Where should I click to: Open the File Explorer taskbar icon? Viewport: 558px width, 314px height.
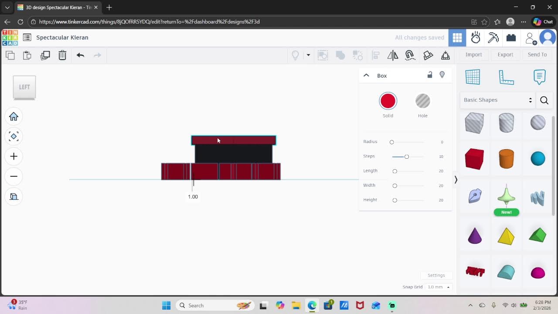(296, 305)
